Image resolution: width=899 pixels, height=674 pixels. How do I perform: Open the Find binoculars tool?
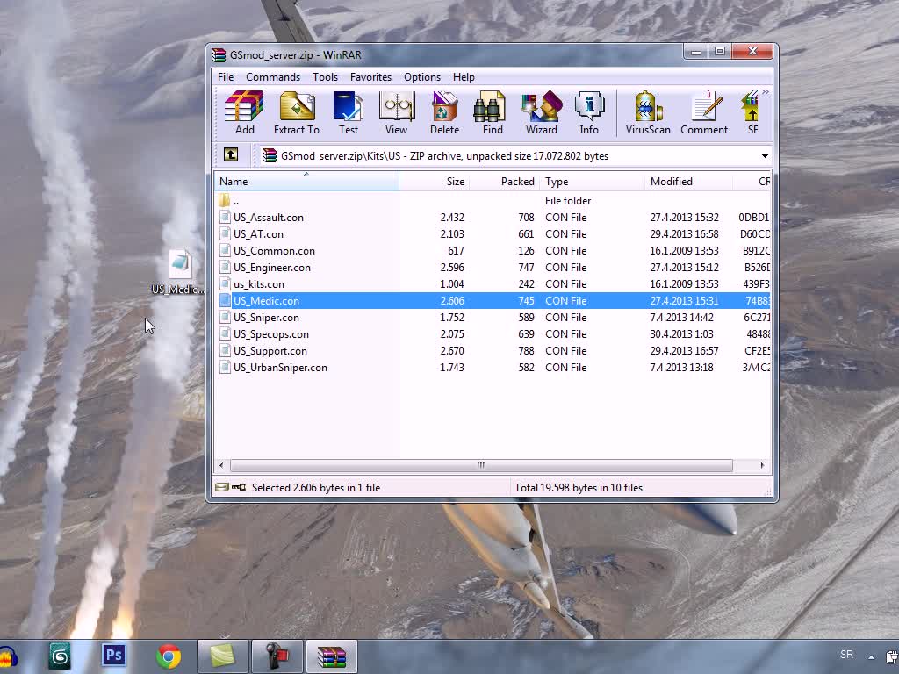tap(492, 113)
